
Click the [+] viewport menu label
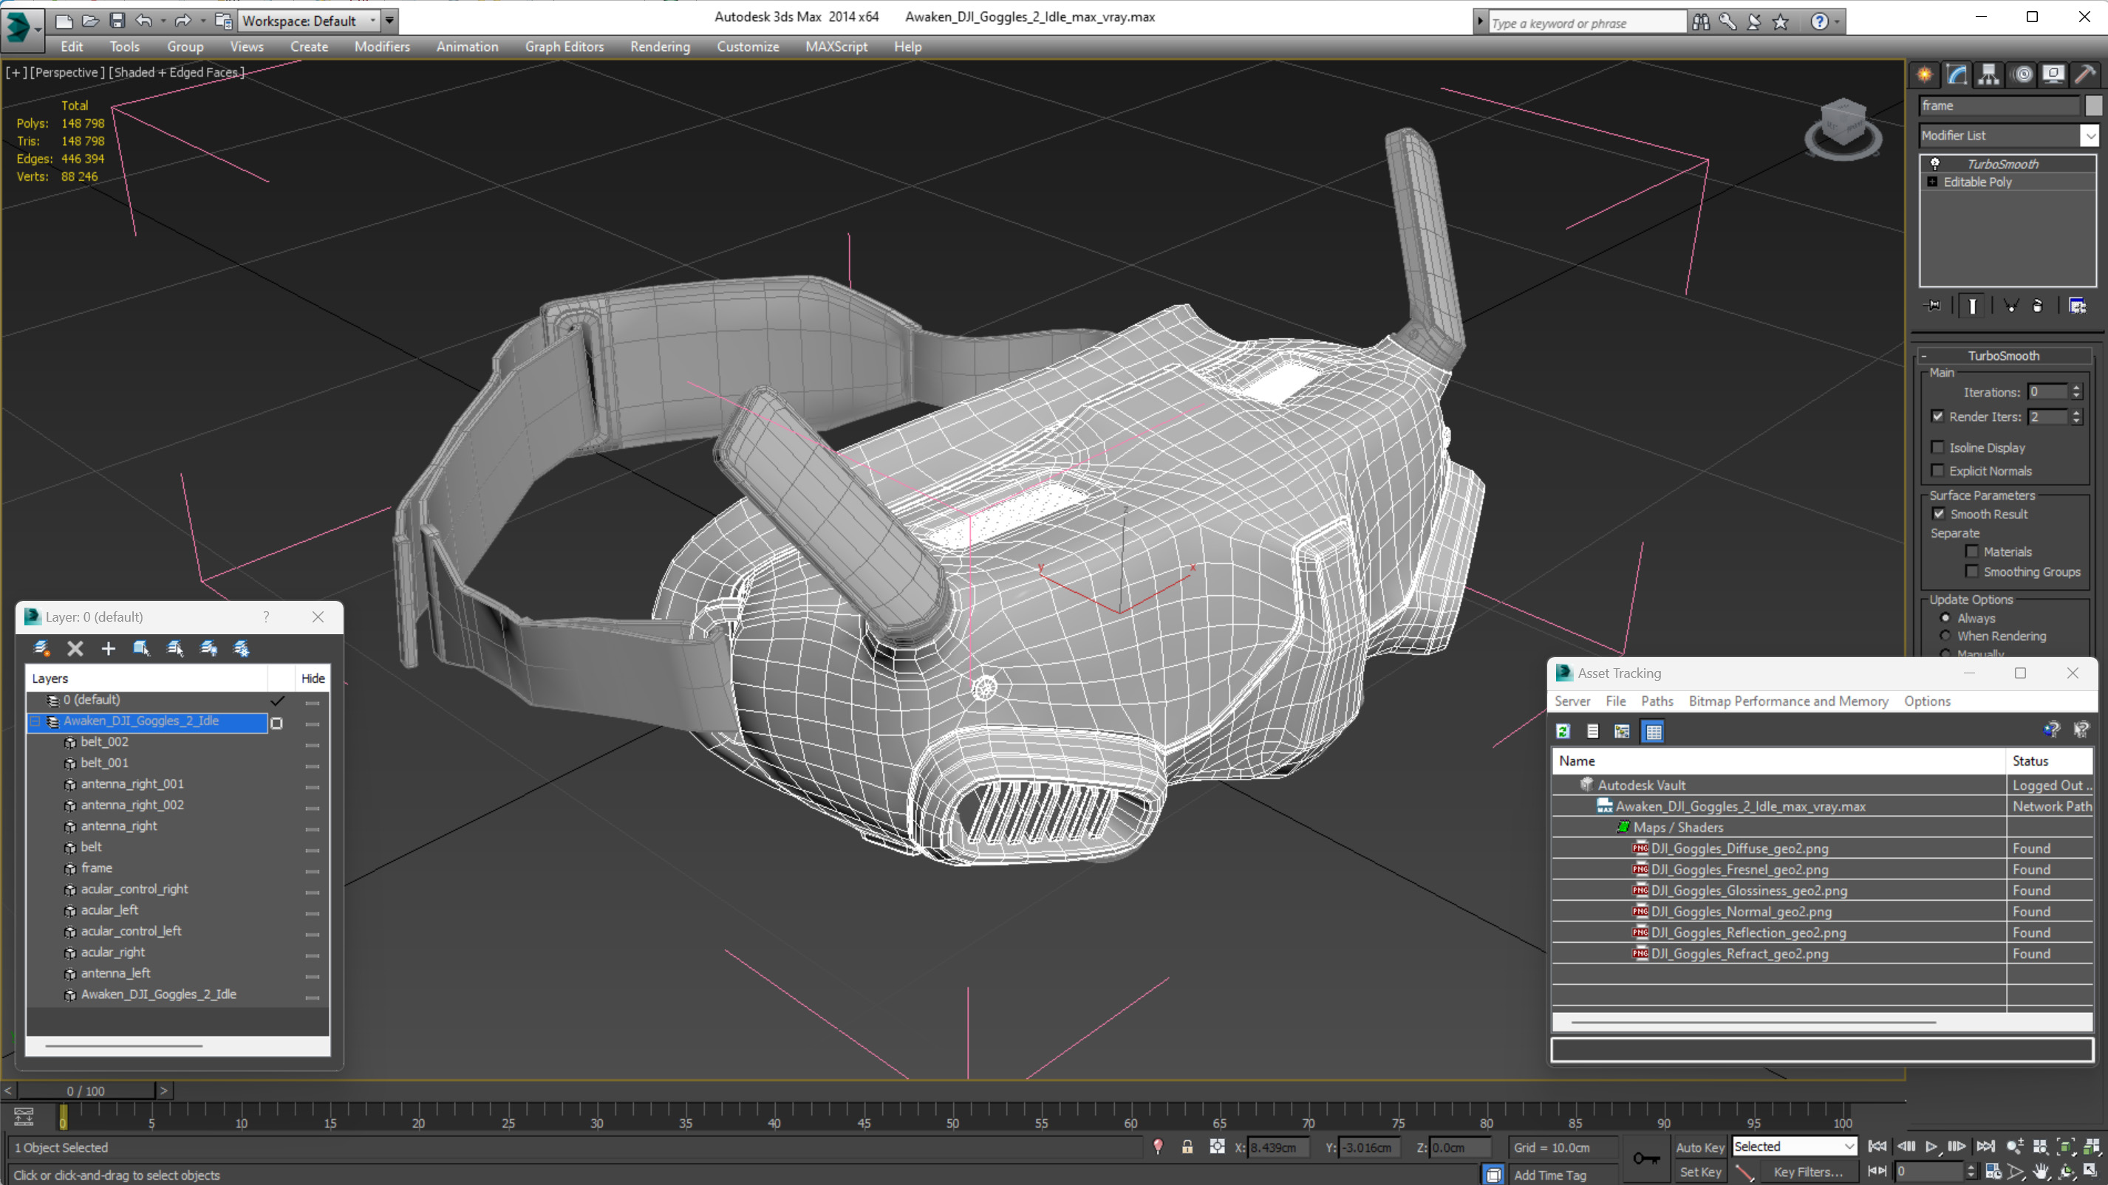16,72
